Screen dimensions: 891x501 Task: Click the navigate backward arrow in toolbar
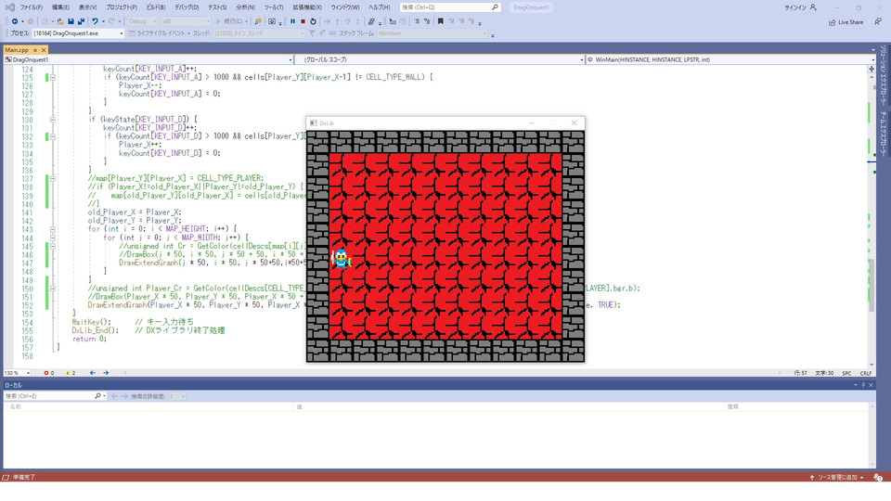coord(15,21)
